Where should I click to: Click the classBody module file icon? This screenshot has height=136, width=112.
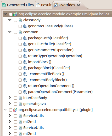20,20
